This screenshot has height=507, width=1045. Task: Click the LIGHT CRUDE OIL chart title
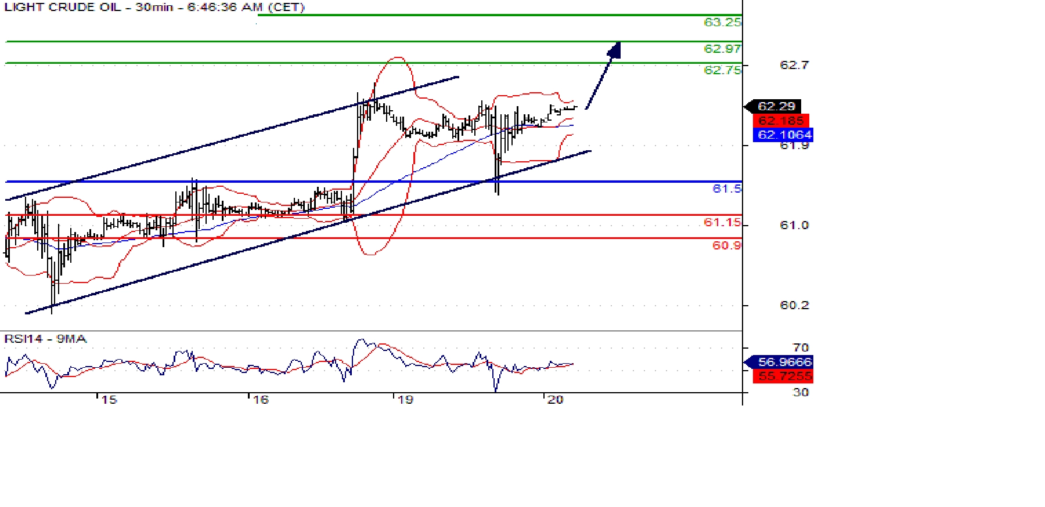coord(154,8)
